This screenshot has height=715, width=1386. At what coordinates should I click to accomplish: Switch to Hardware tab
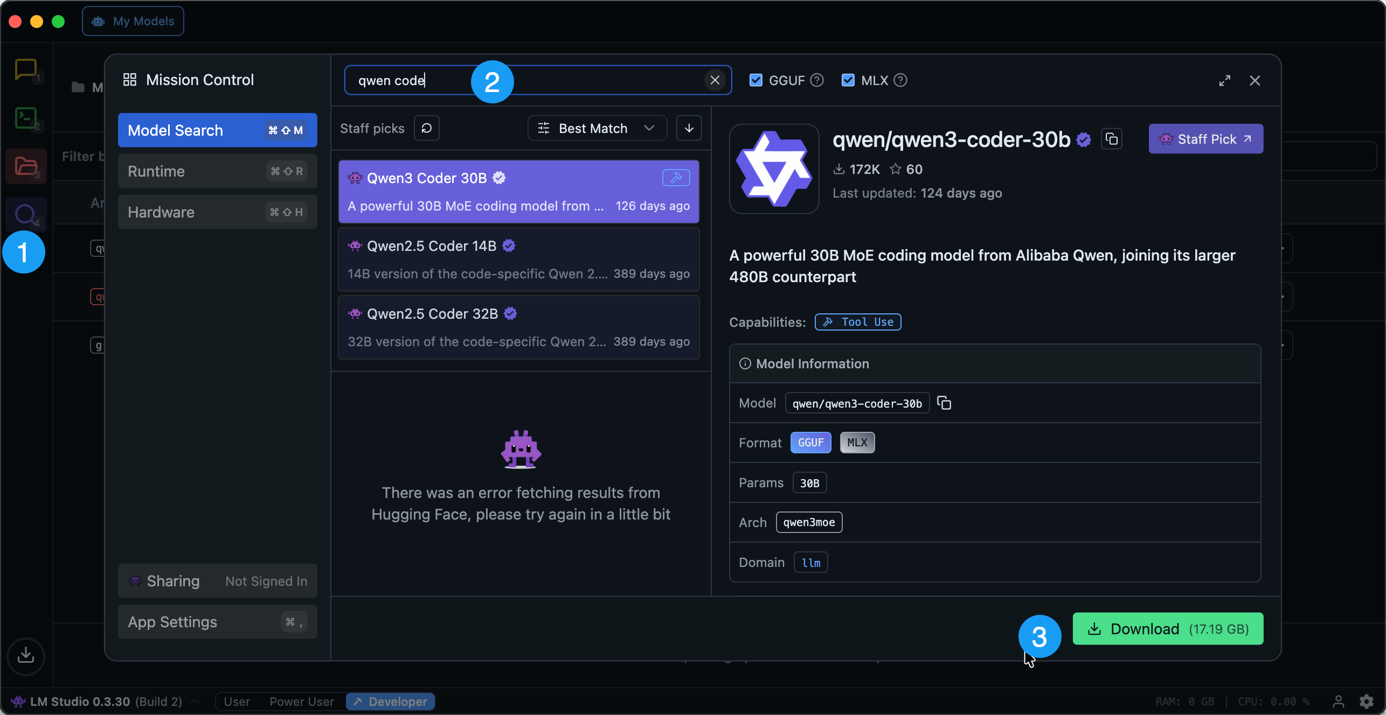tap(217, 212)
